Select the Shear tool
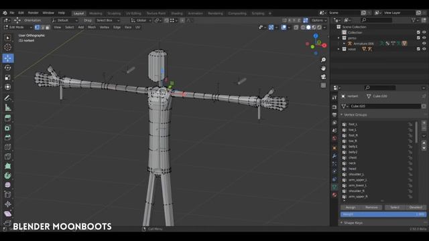The height and width of the screenshot is (241, 429). pyautogui.click(x=7, y=214)
